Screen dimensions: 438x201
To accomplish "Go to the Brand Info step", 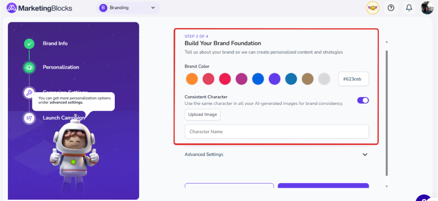I will [55, 43].
